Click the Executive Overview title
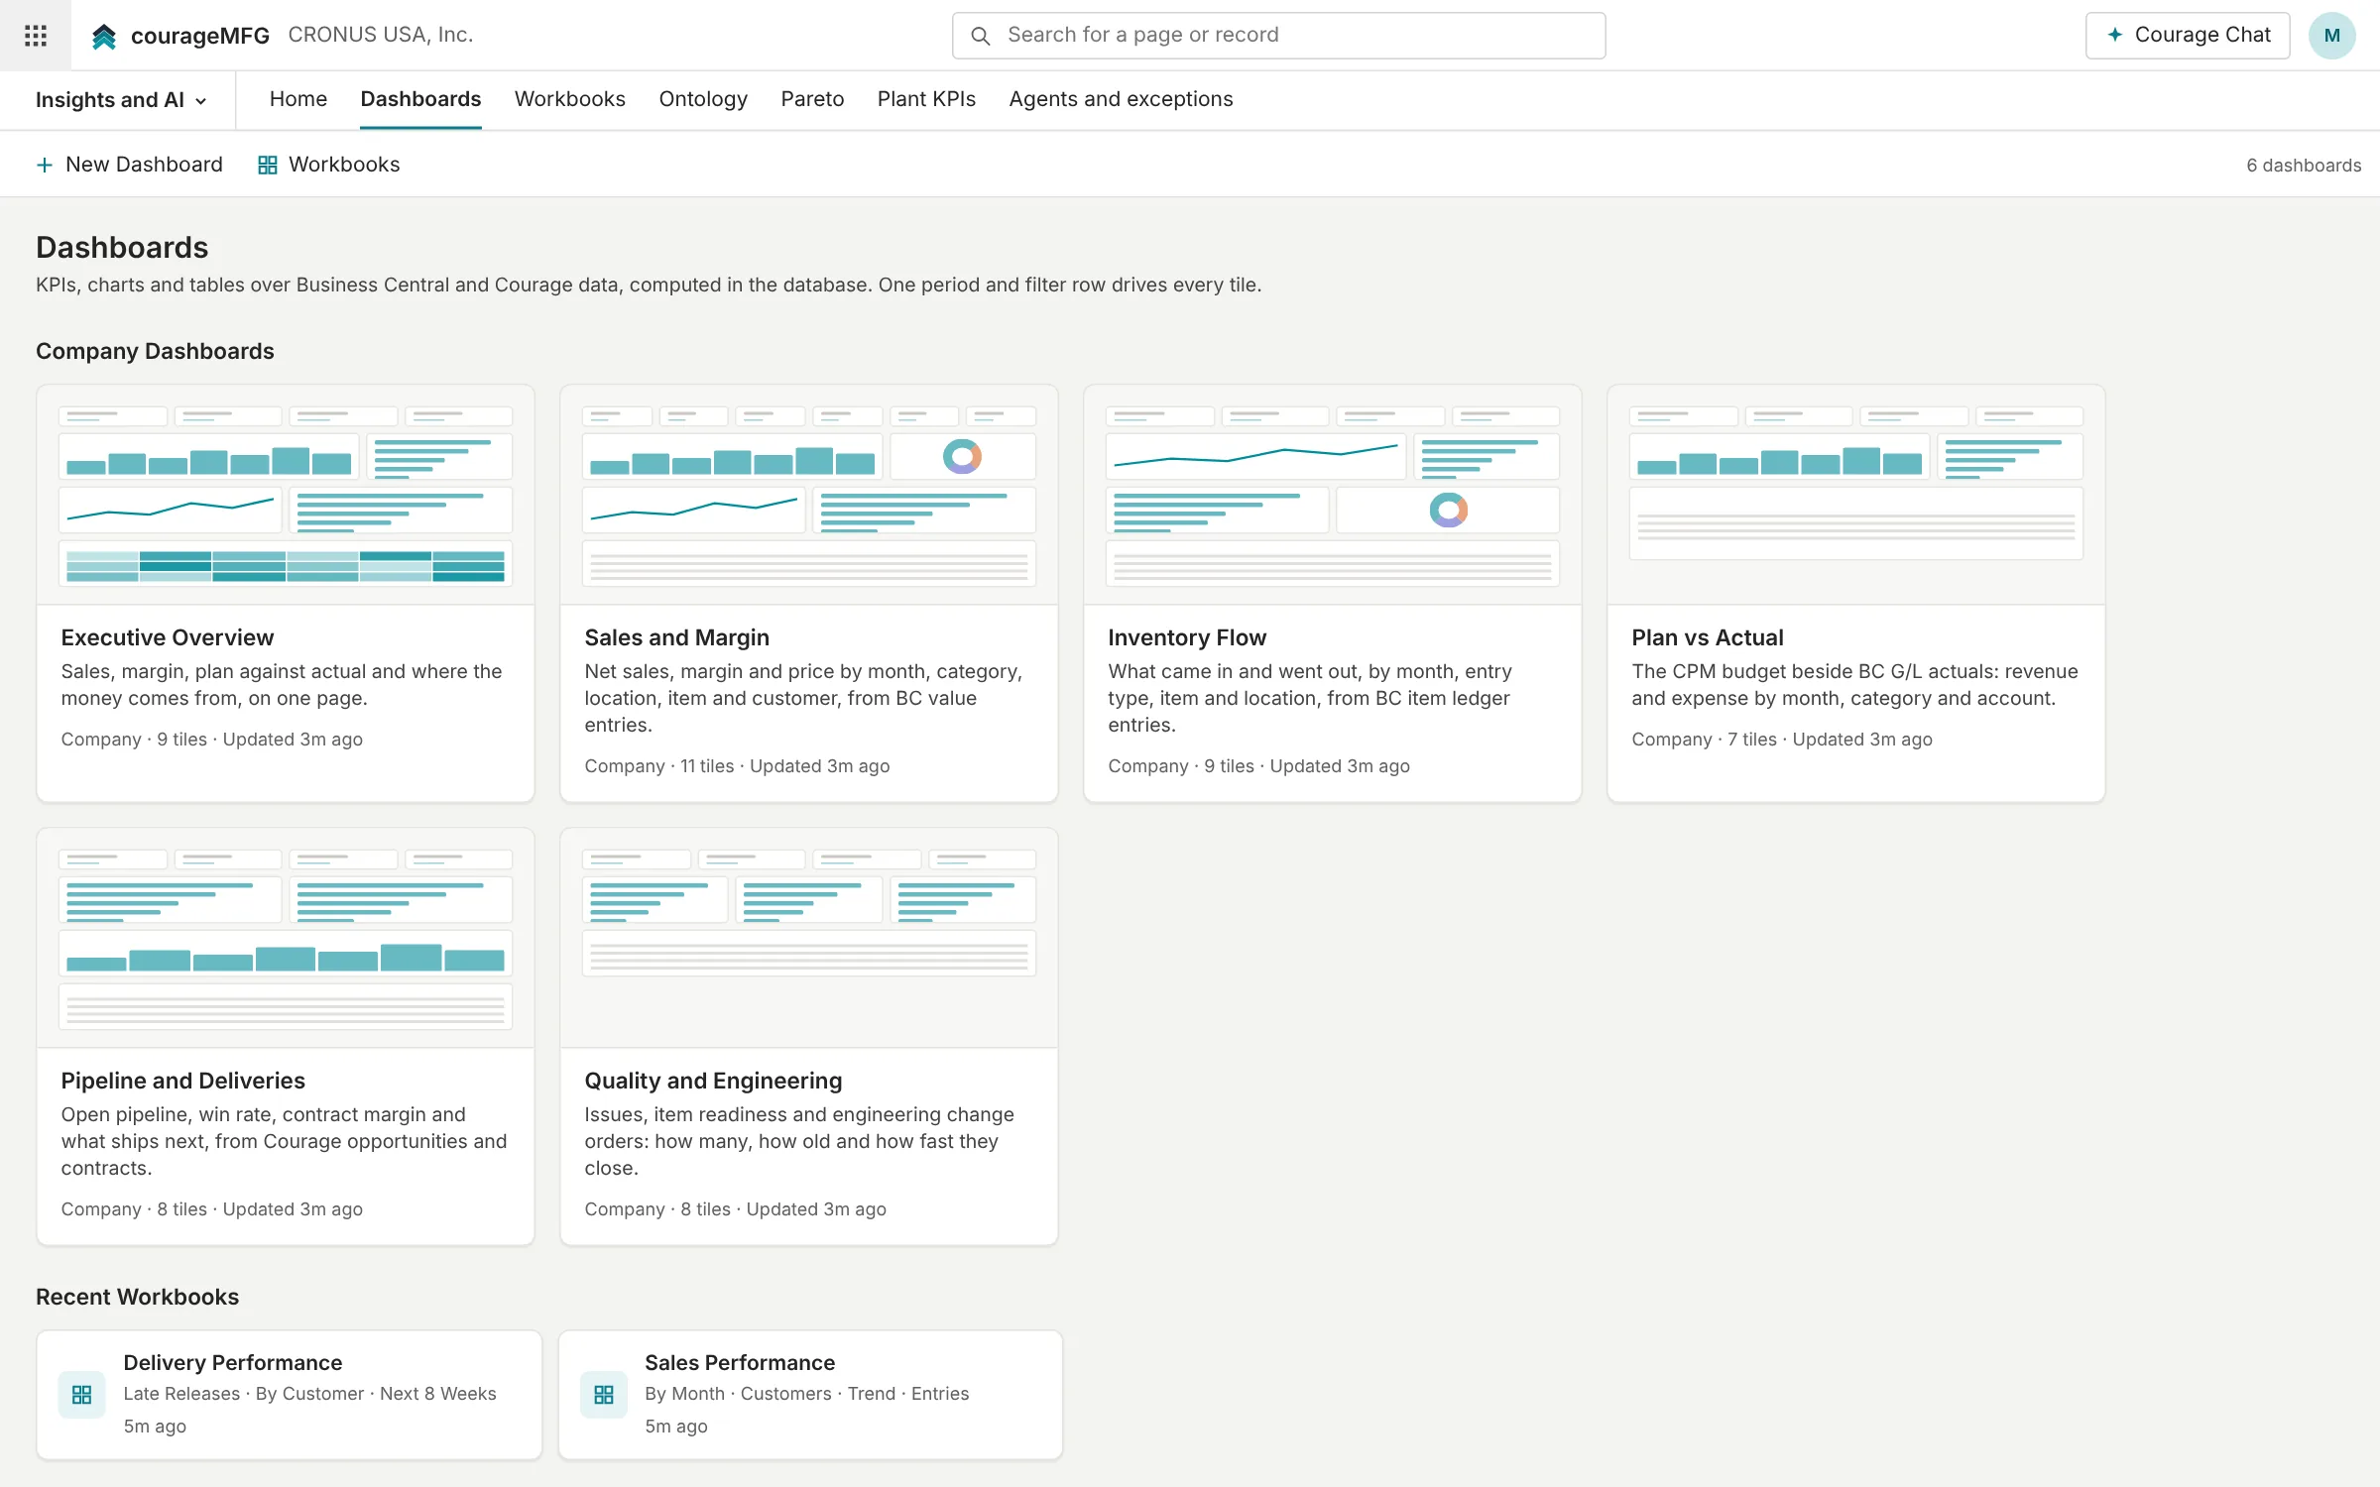 point(168,637)
